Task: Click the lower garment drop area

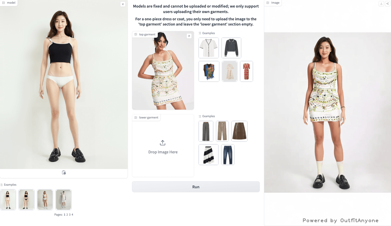Action: (x=163, y=146)
